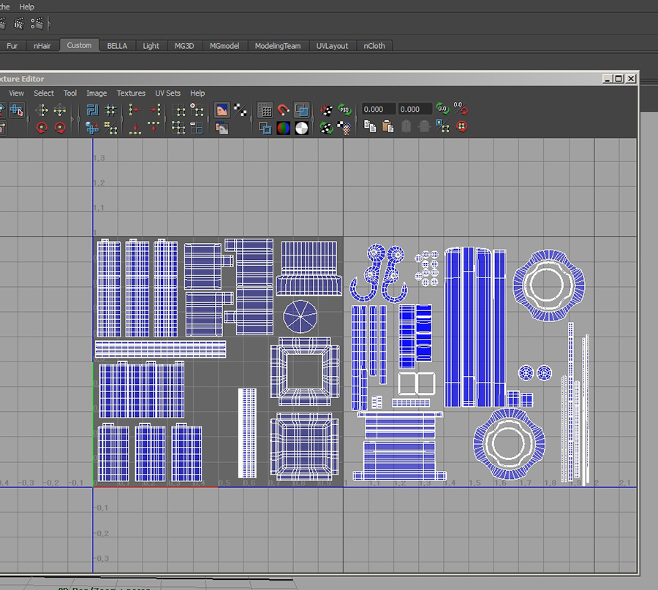Open the UV Sets menu

point(167,93)
